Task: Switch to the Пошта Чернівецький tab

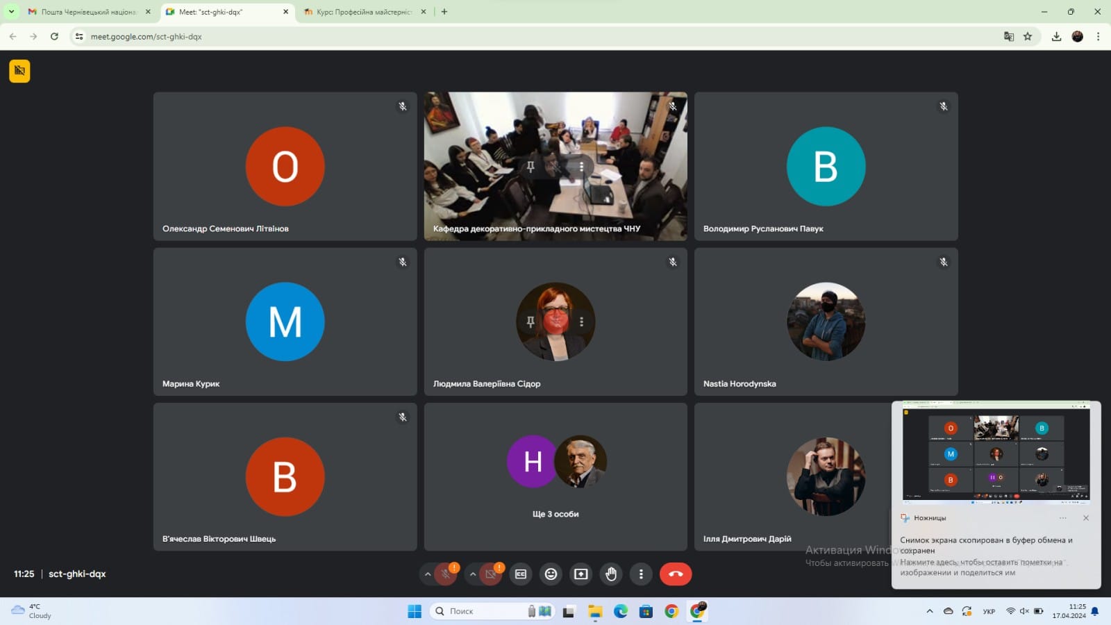Action: click(89, 12)
